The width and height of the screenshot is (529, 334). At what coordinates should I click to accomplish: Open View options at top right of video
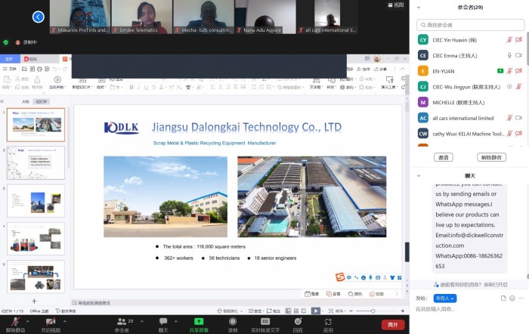[x=395, y=5]
